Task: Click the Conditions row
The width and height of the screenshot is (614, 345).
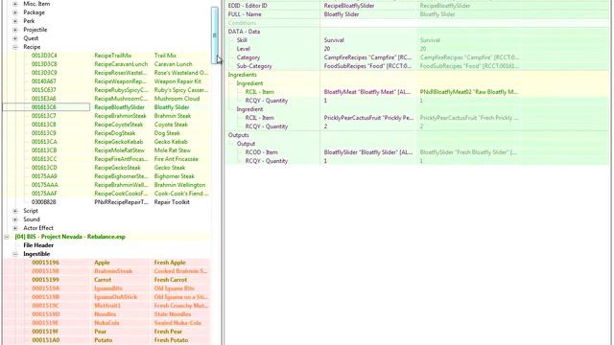Action: [417, 23]
